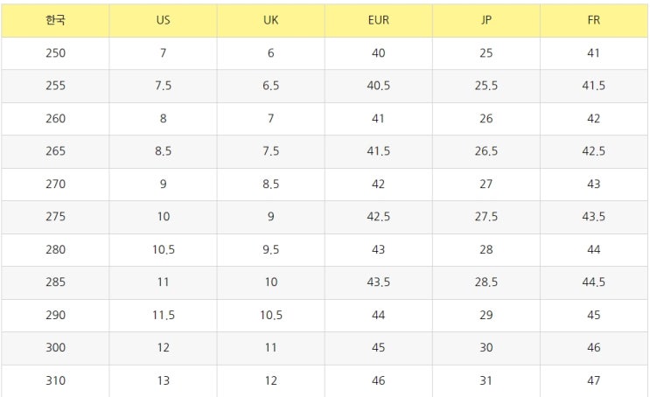Select the US column header

point(163,20)
